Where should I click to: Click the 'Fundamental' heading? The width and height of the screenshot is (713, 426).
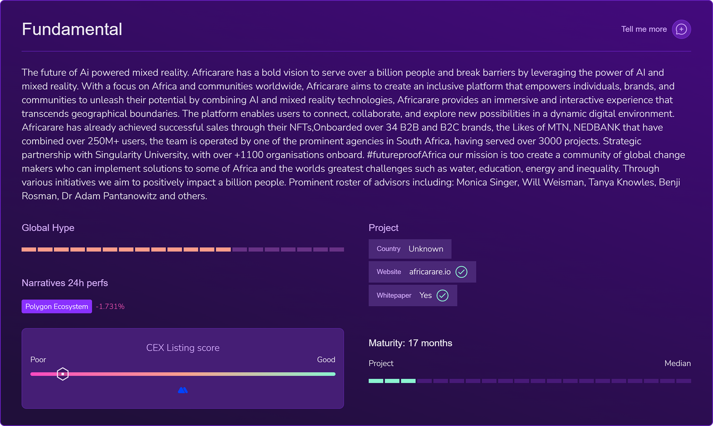72,29
